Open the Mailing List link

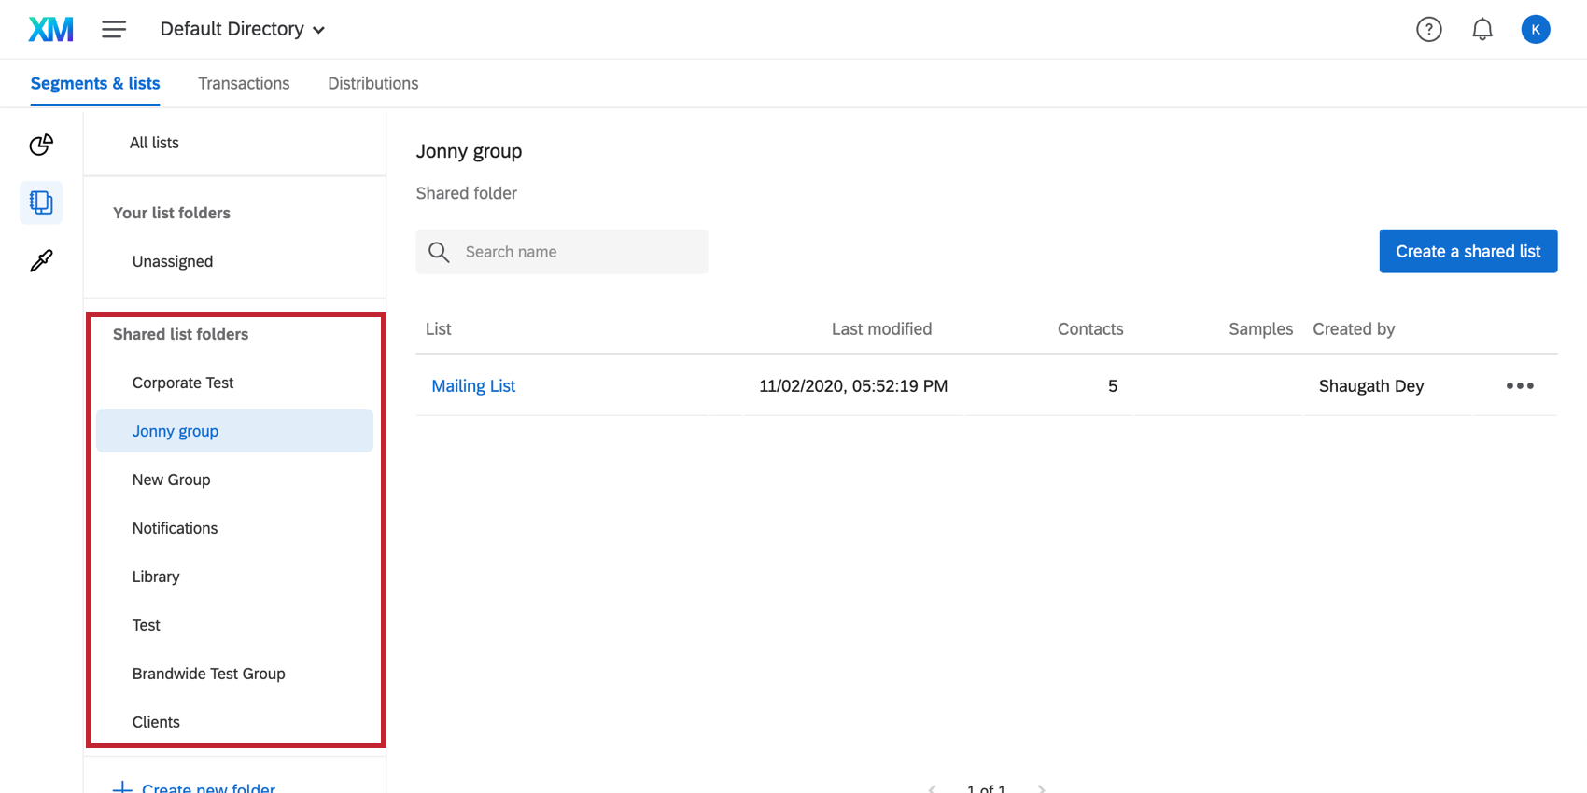pyautogui.click(x=473, y=386)
